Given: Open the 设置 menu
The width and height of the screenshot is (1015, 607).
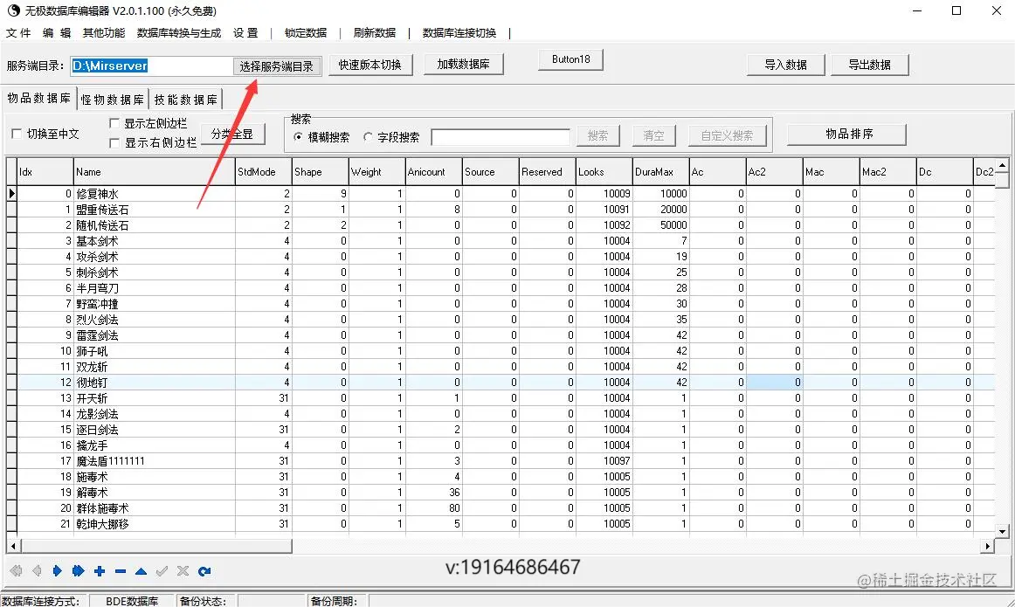Looking at the screenshot, I should tap(245, 33).
